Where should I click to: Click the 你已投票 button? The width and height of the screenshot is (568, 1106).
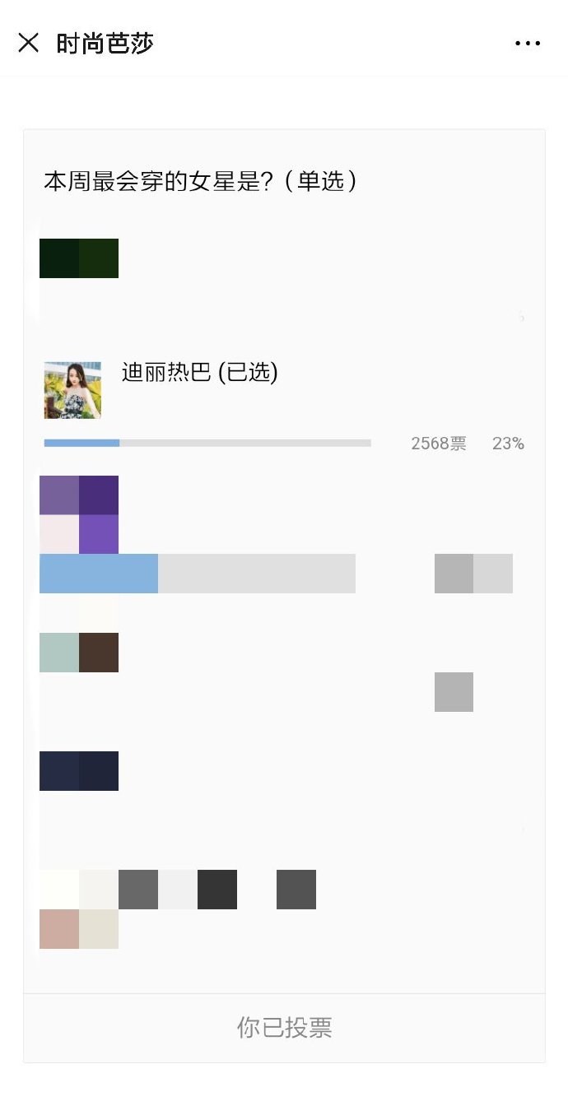[x=284, y=1028]
